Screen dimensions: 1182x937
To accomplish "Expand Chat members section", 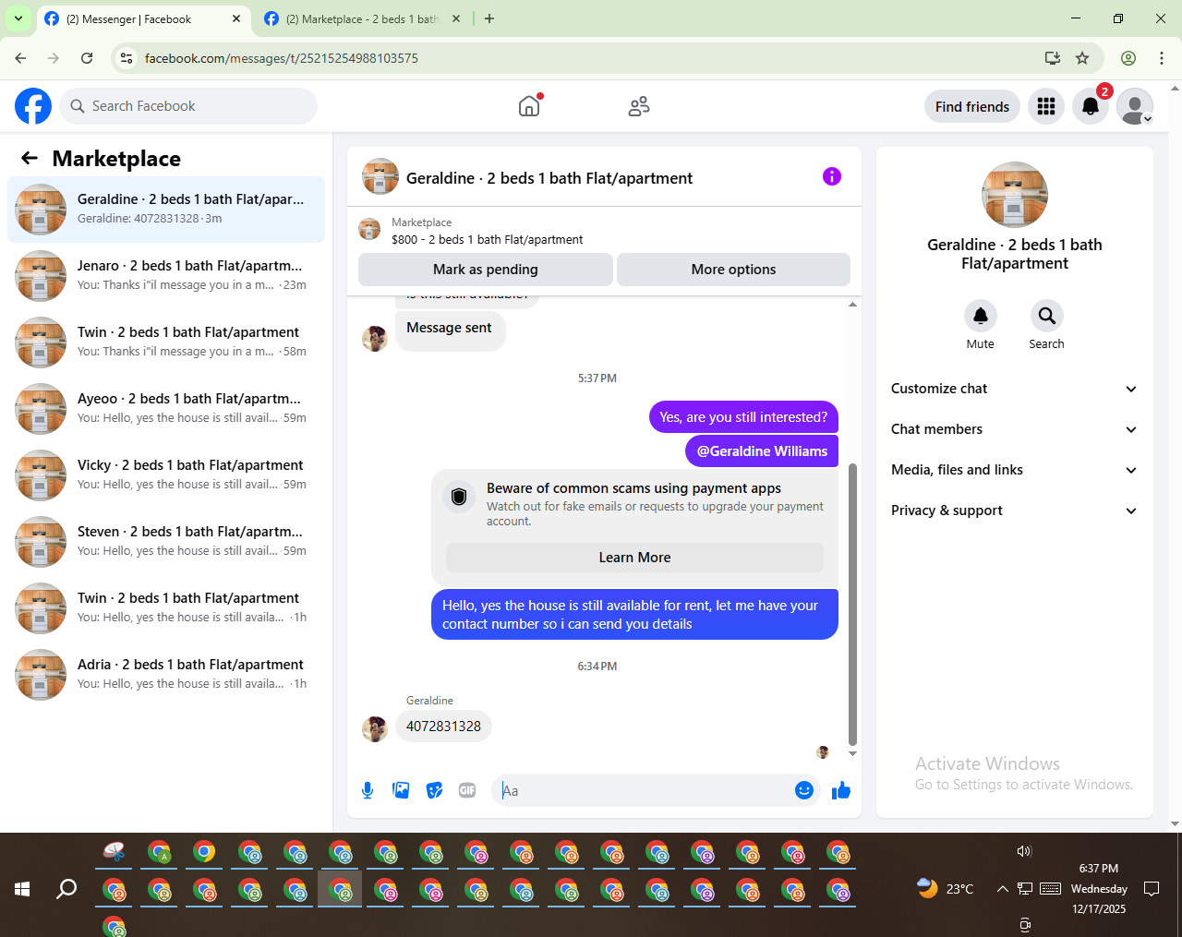I will tap(1014, 429).
